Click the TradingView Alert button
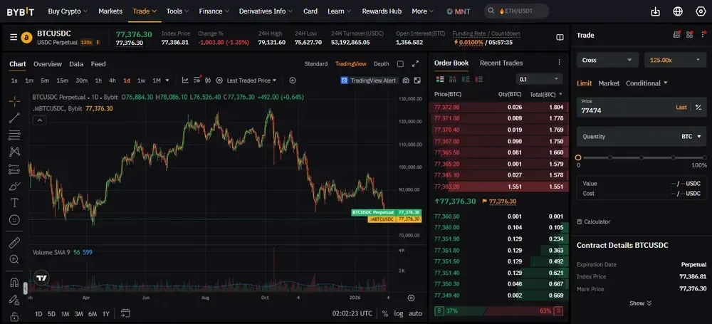The image size is (712, 324). point(369,80)
